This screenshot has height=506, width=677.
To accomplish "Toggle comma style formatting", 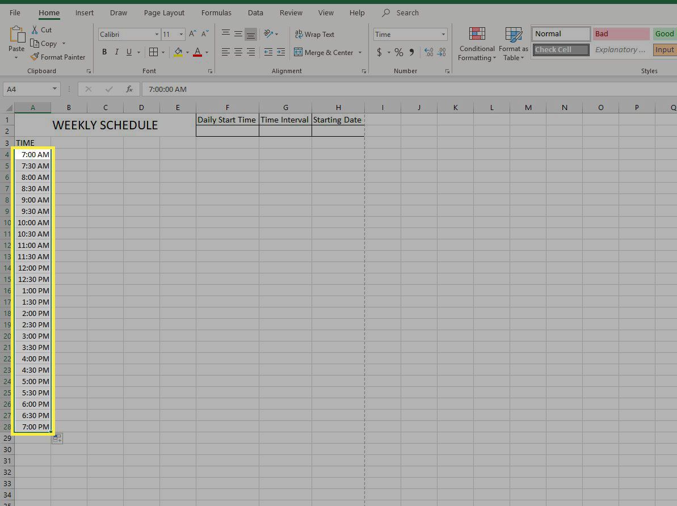I will [x=411, y=52].
